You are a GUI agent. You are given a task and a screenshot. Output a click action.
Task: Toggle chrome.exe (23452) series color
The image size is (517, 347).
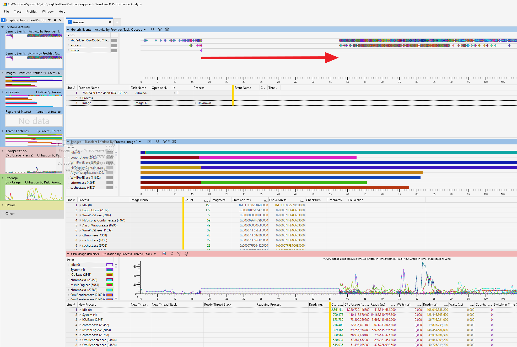(x=110, y=280)
